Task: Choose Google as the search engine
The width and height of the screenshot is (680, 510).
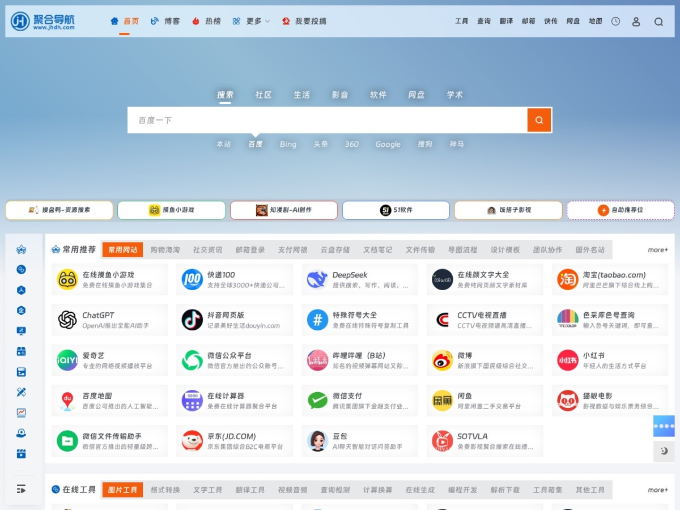Action: point(388,144)
